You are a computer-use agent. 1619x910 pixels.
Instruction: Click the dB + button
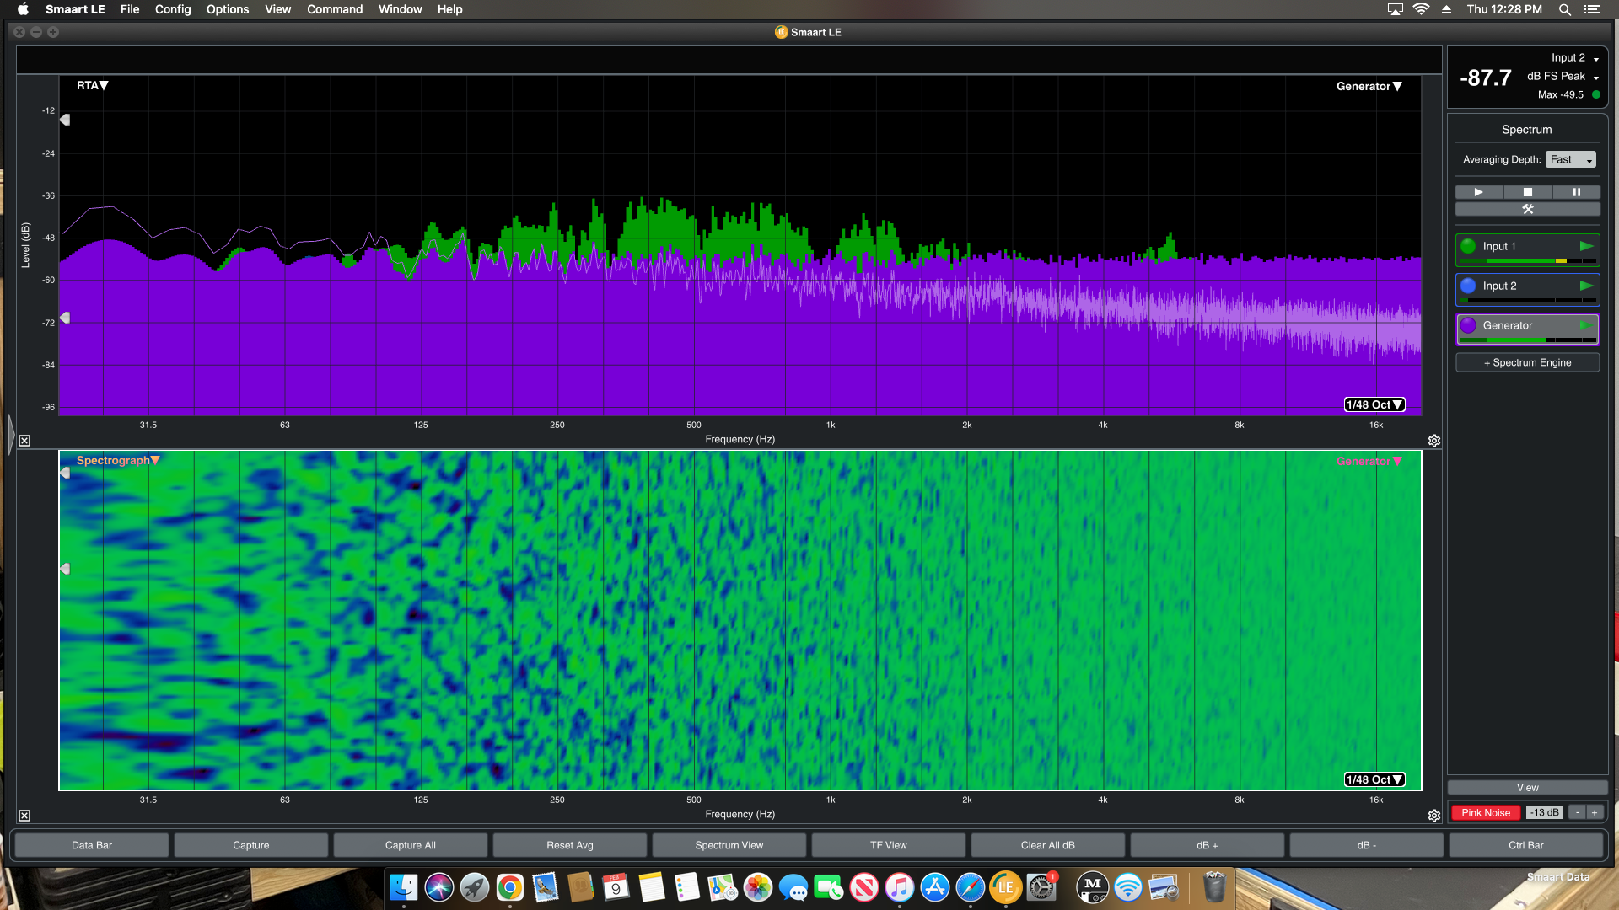point(1208,845)
